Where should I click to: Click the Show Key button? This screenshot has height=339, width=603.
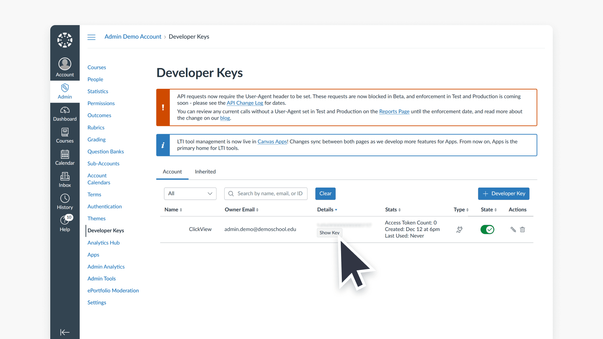coord(329,233)
